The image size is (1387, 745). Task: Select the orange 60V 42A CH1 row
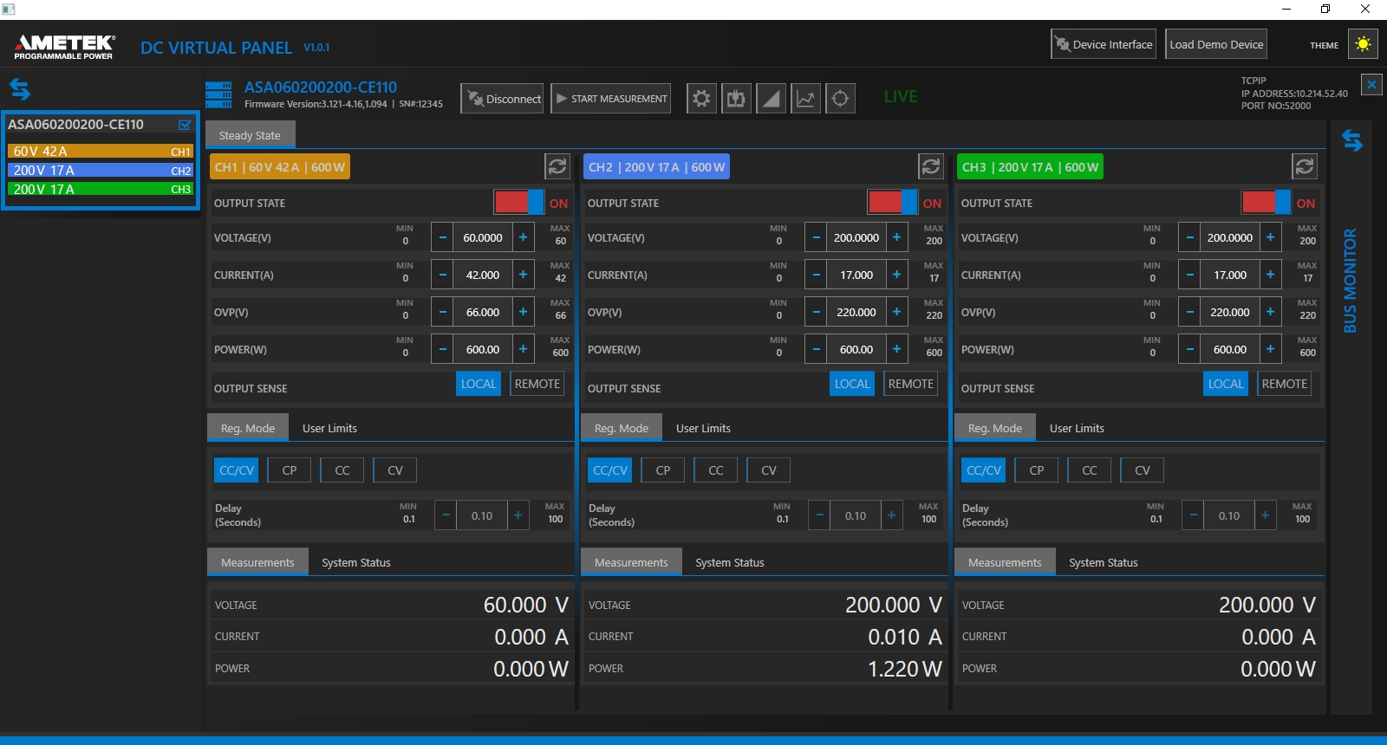pos(101,152)
